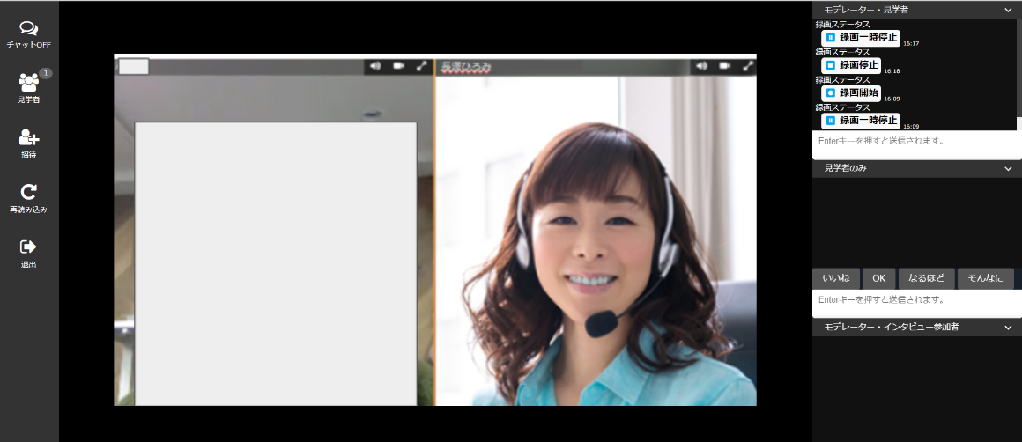Screen dimensions: 1022x442
Task: Focus the モデレーター・見学者 message input field
Action: pyautogui.click(x=915, y=142)
